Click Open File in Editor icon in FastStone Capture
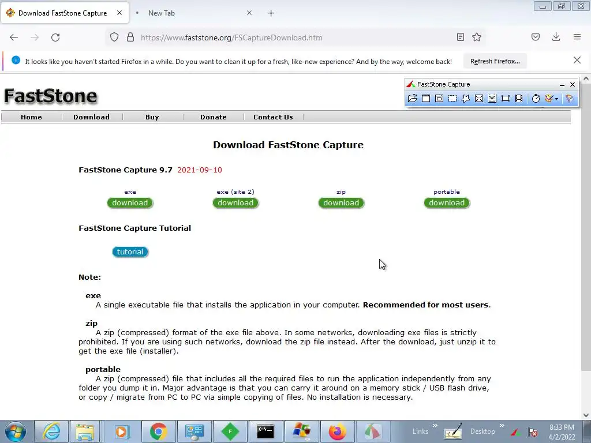This screenshot has height=443, width=591. [x=412, y=98]
